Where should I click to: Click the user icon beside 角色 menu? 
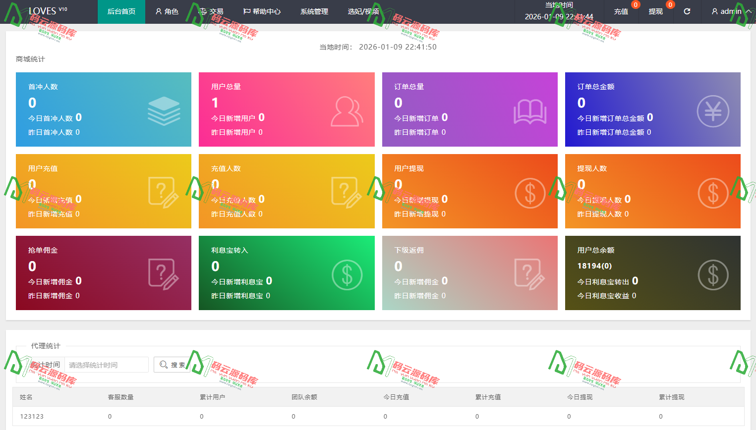click(x=158, y=11)
